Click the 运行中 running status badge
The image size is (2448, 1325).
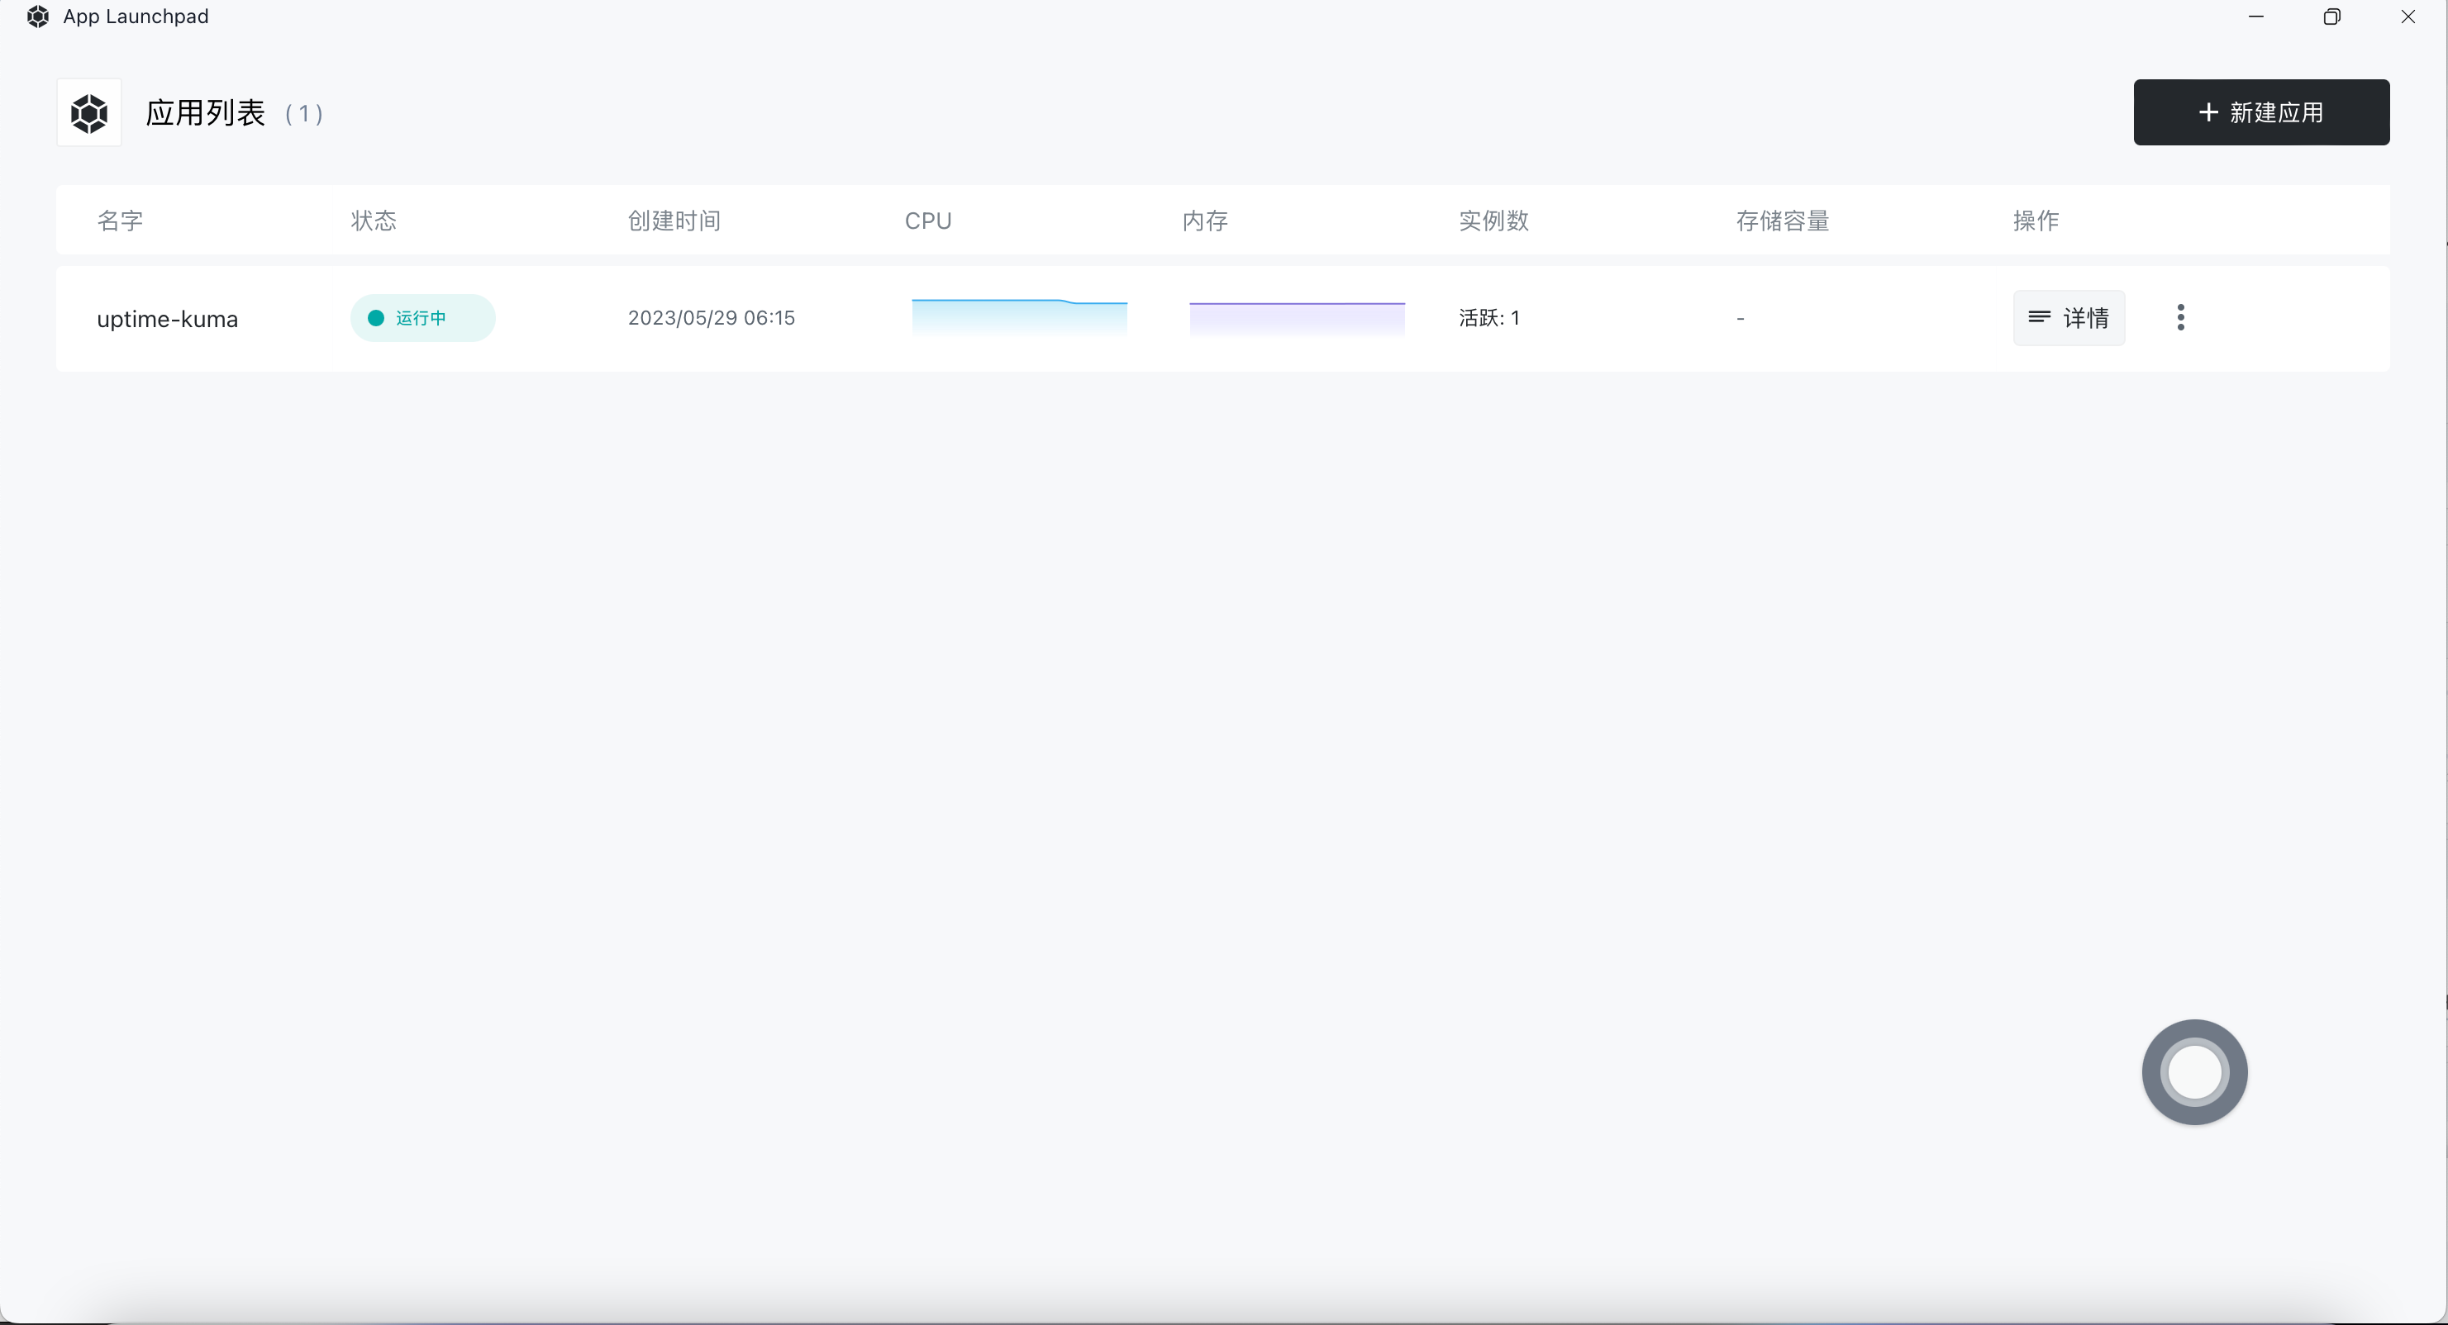[423, 317]
